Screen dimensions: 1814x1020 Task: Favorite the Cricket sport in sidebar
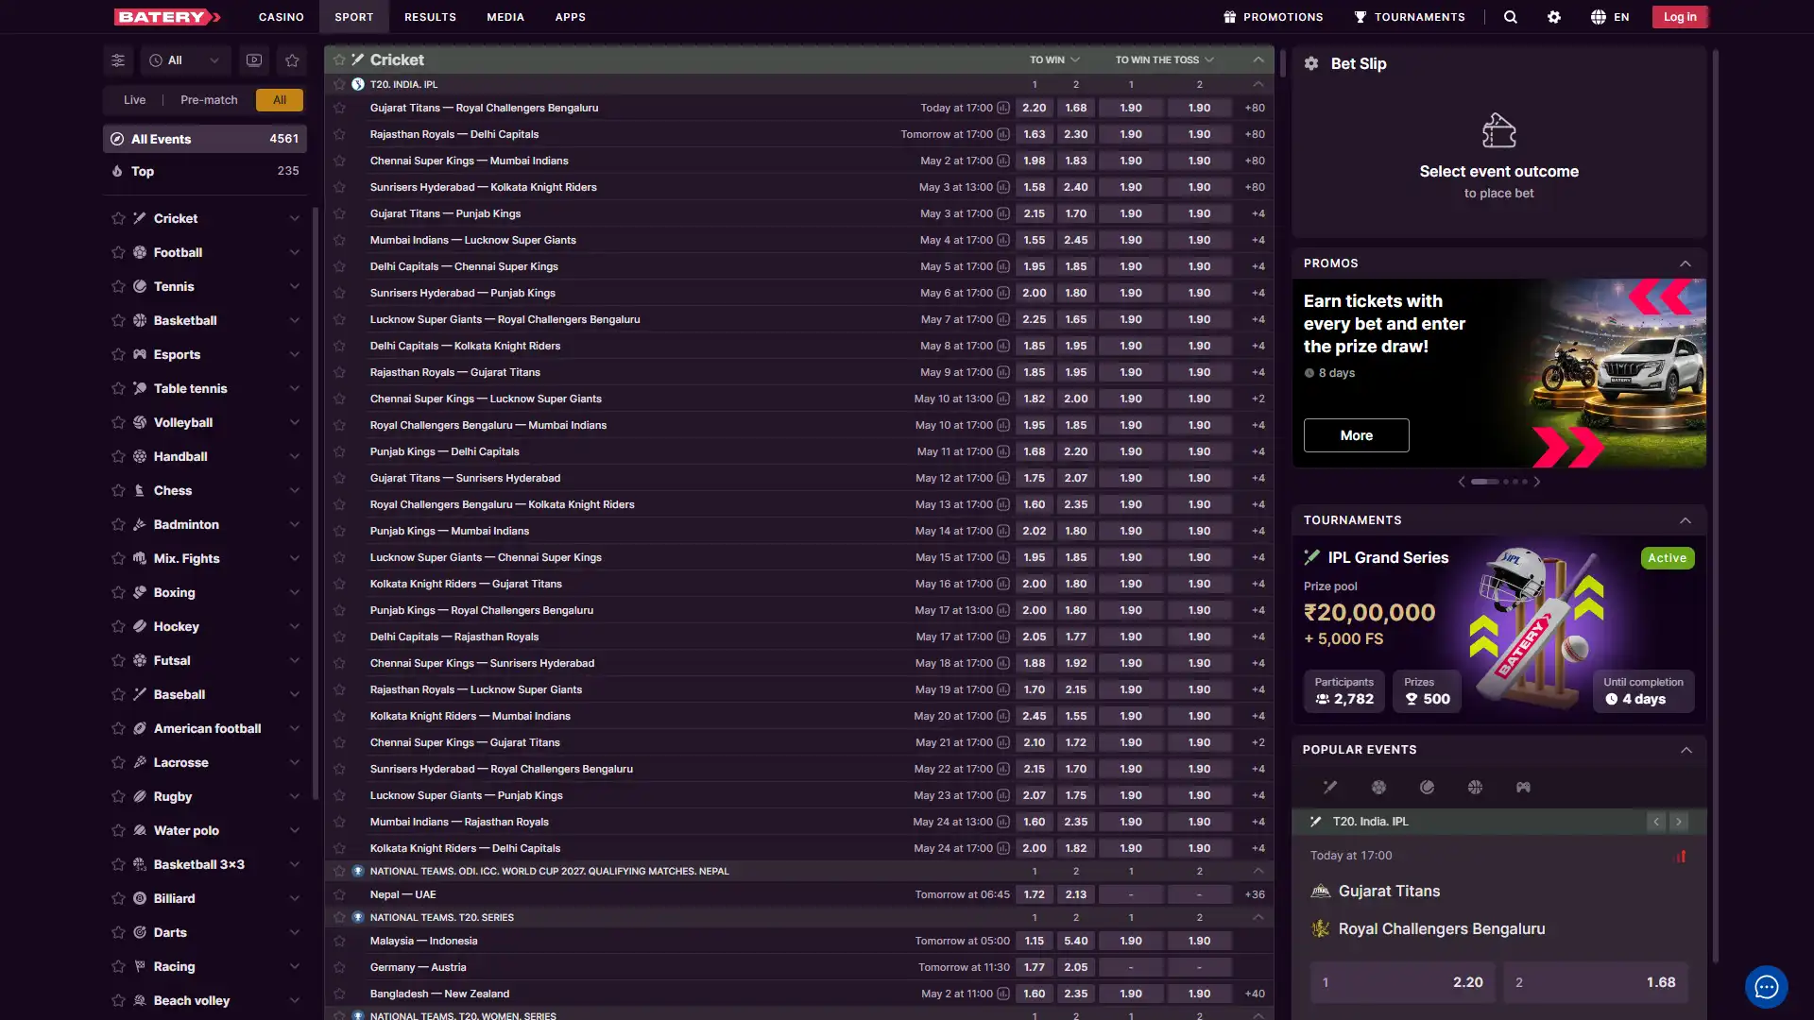coord(118,218)
